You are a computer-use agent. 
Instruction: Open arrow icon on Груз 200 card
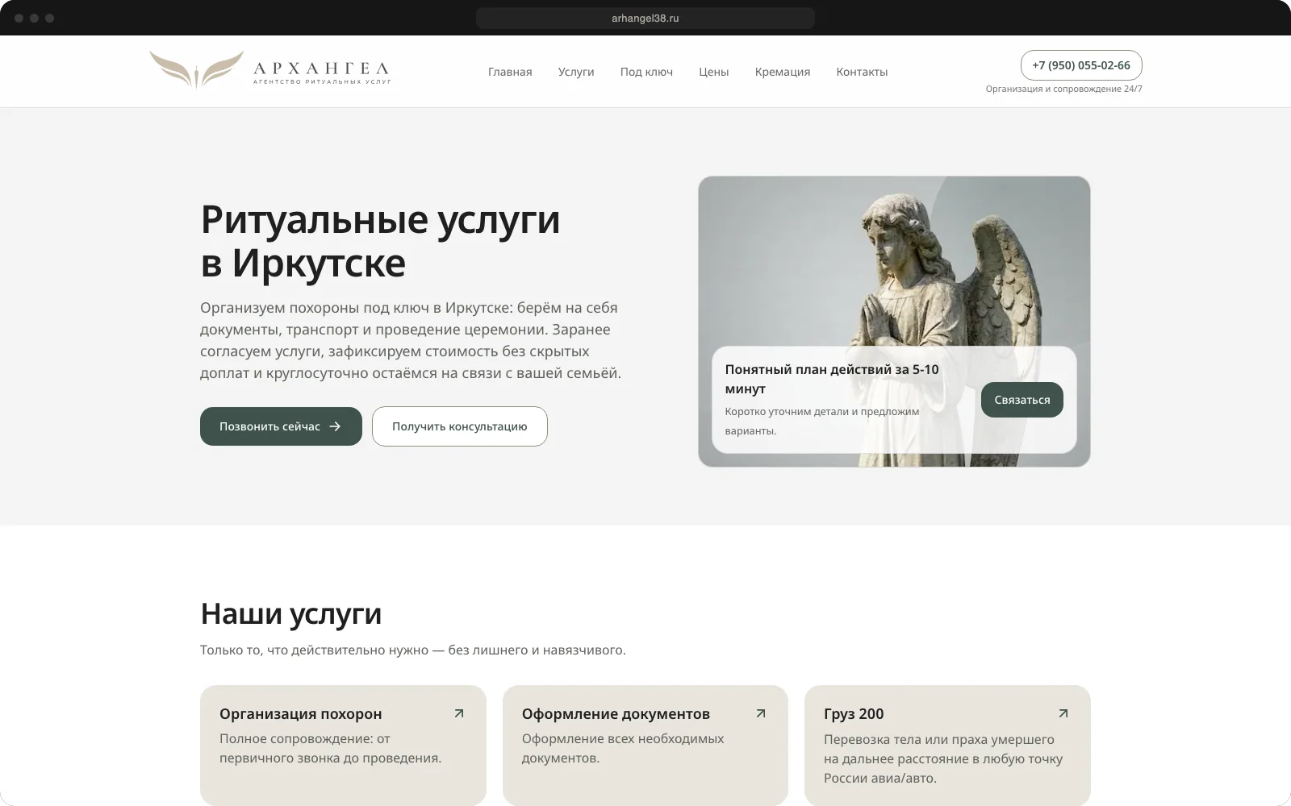1063,713
